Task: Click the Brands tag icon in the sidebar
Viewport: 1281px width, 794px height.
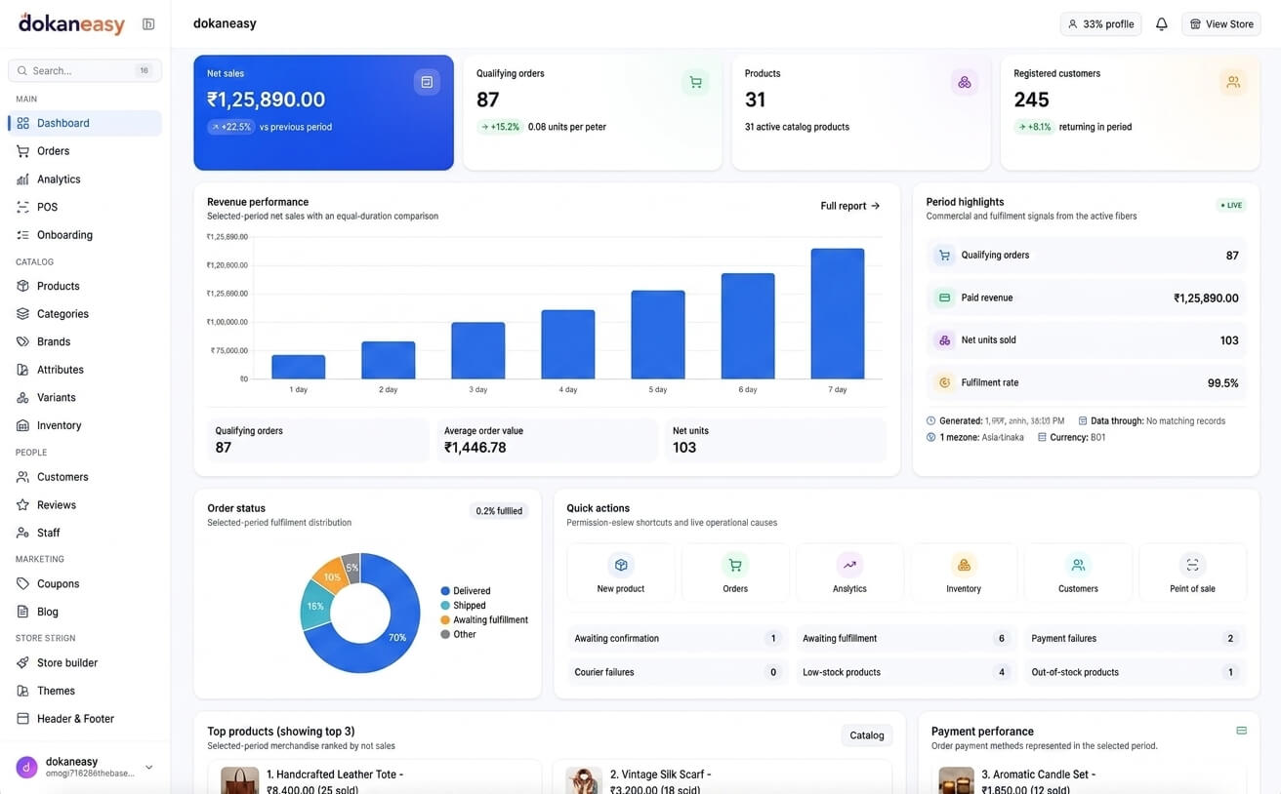Action: (x=22, y=341)
